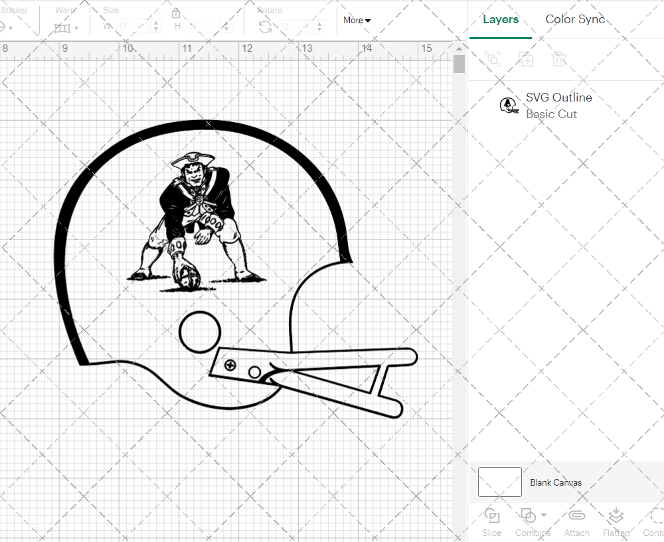Open the More dropdown menu
Screen dimensions: 664x542
click(357, 21)
